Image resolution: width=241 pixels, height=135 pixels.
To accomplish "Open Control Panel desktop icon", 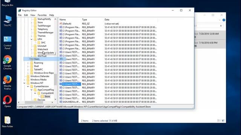I will tap(8, 43).
